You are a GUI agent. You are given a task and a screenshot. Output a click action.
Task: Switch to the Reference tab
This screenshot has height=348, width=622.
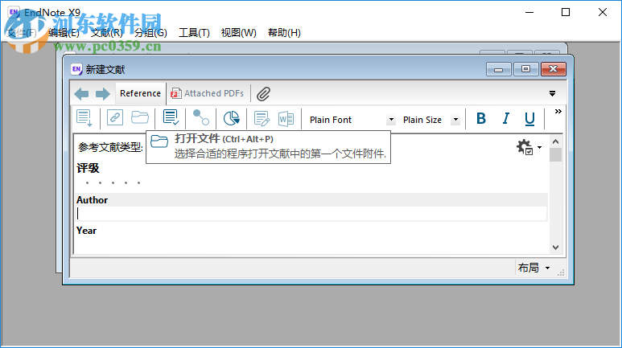pos(141,93)
